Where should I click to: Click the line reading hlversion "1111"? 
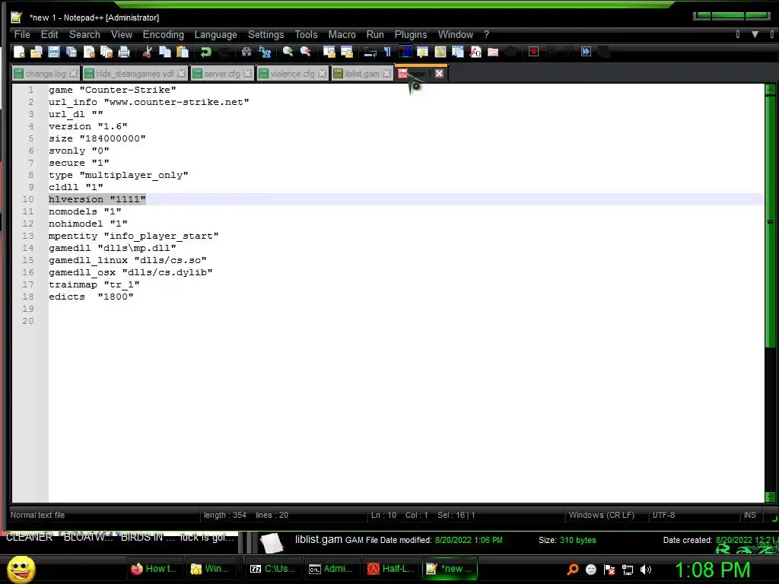[x=97, y=199]
